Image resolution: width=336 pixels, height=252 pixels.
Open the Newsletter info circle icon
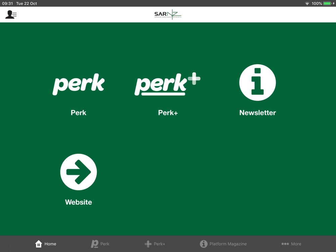click(258, 83)
